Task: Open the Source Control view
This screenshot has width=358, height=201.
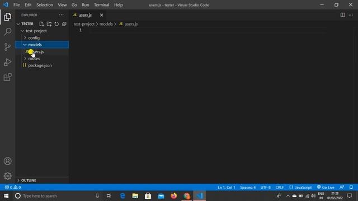Action: pos(7,47)
